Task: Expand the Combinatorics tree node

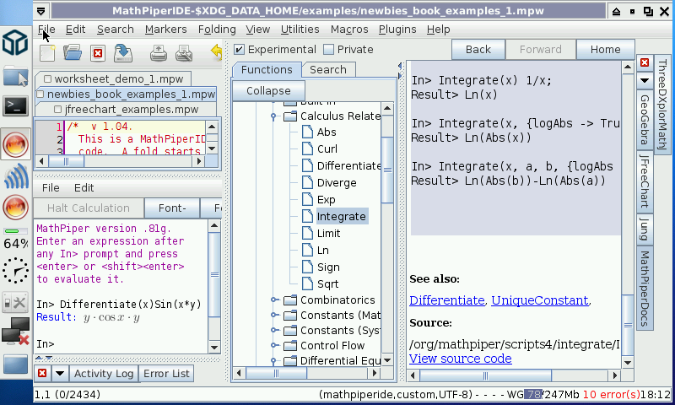Action: (x=273, y=300)
